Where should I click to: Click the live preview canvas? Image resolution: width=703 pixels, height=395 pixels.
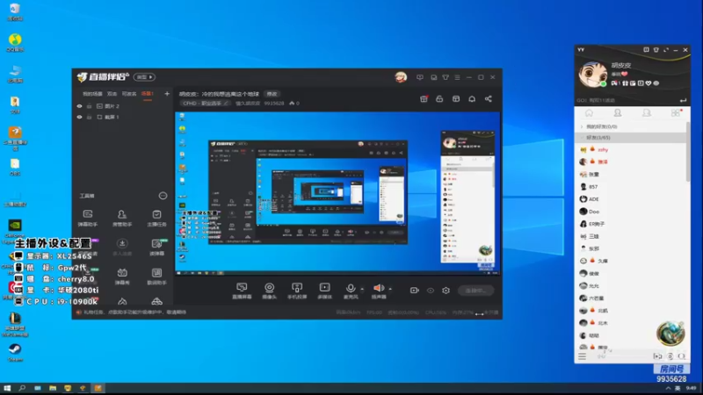pos(337,193)
